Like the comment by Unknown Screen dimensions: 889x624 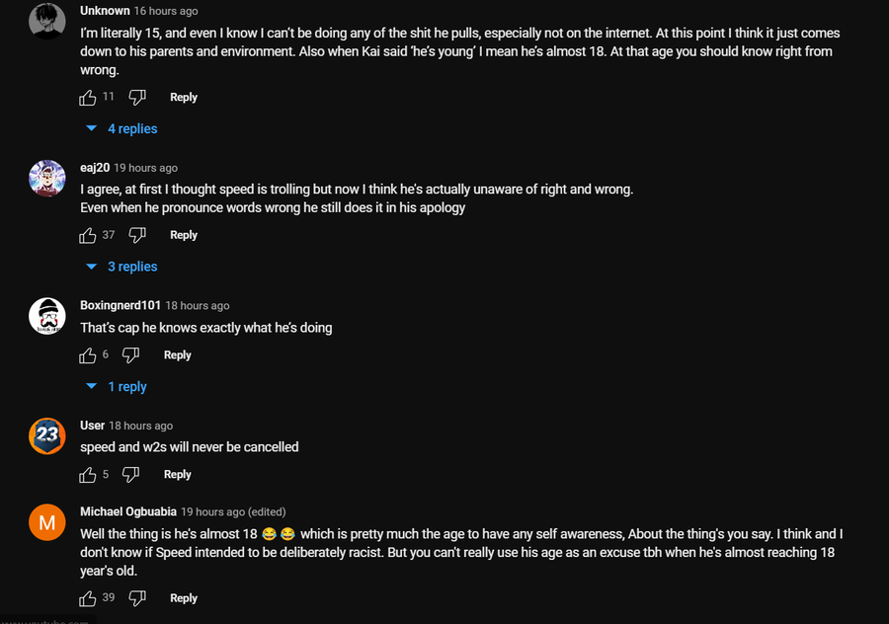tap(88, 97)
